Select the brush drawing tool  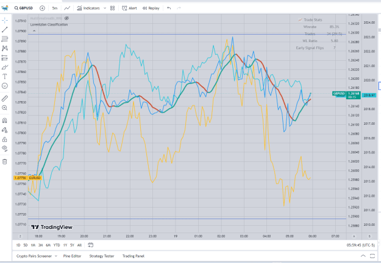coord(5,67)
